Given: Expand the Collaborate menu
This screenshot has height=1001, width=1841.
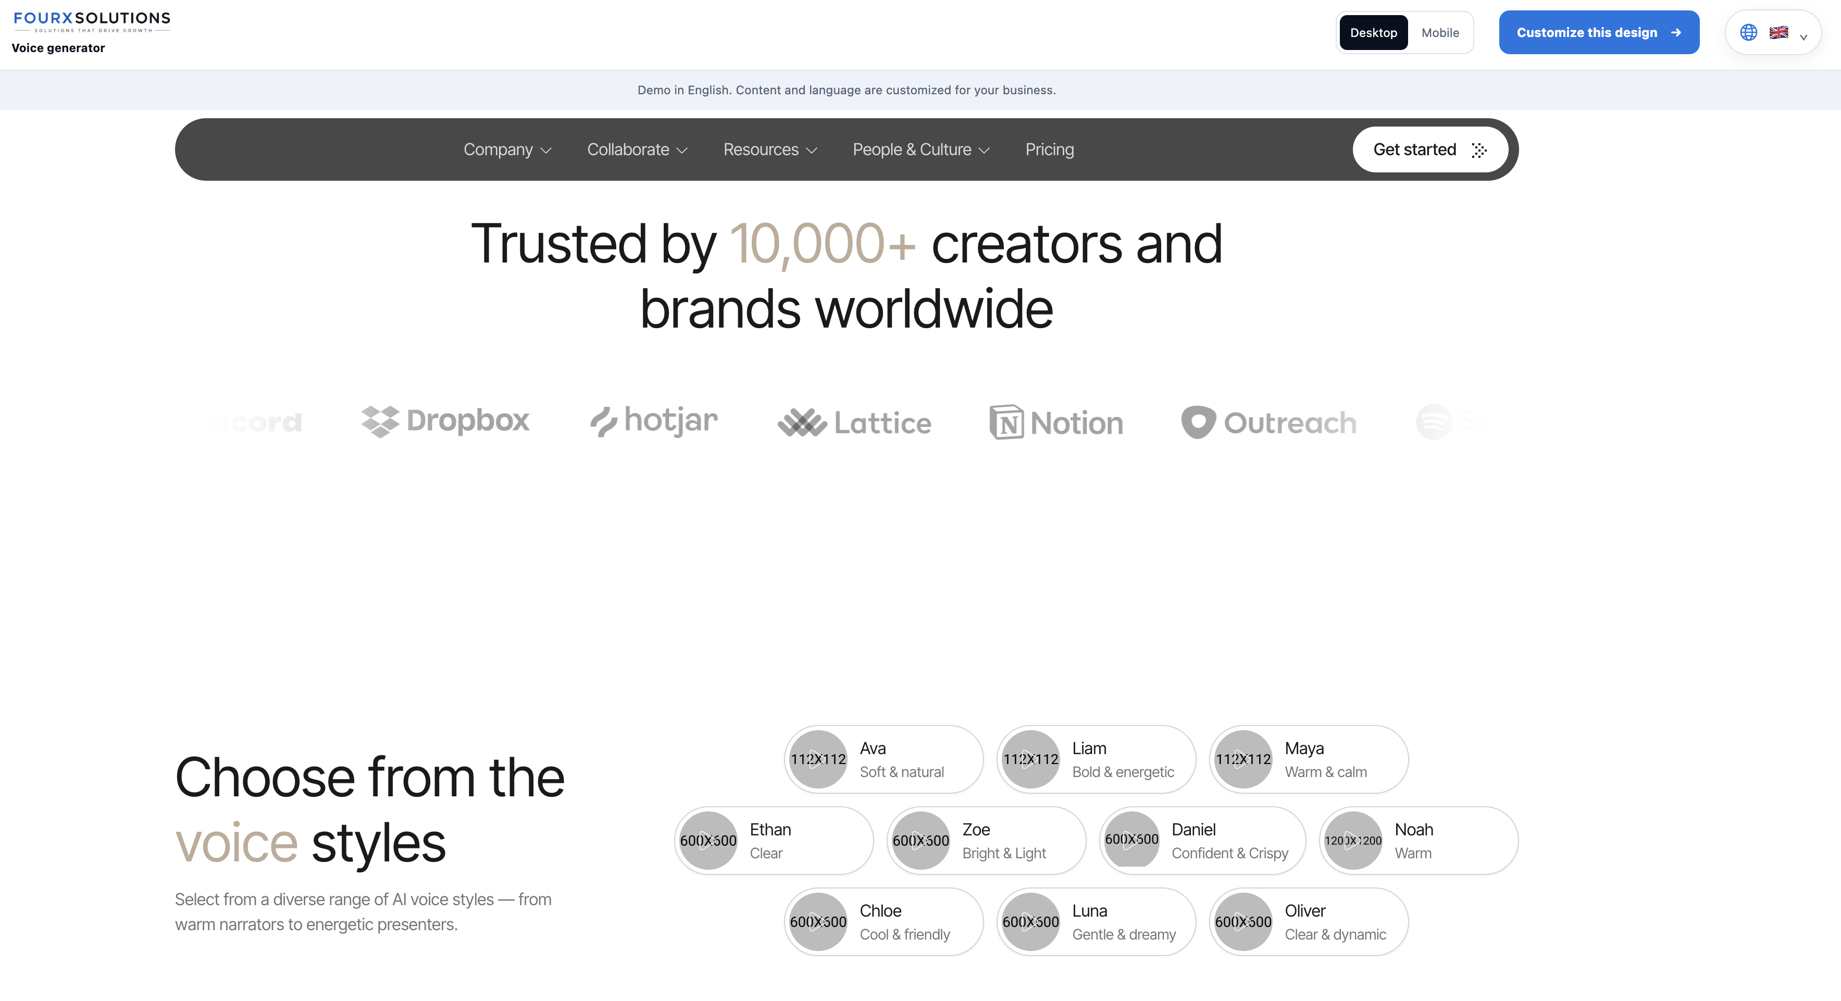Looking at the screenshot, I should (637, 149).
